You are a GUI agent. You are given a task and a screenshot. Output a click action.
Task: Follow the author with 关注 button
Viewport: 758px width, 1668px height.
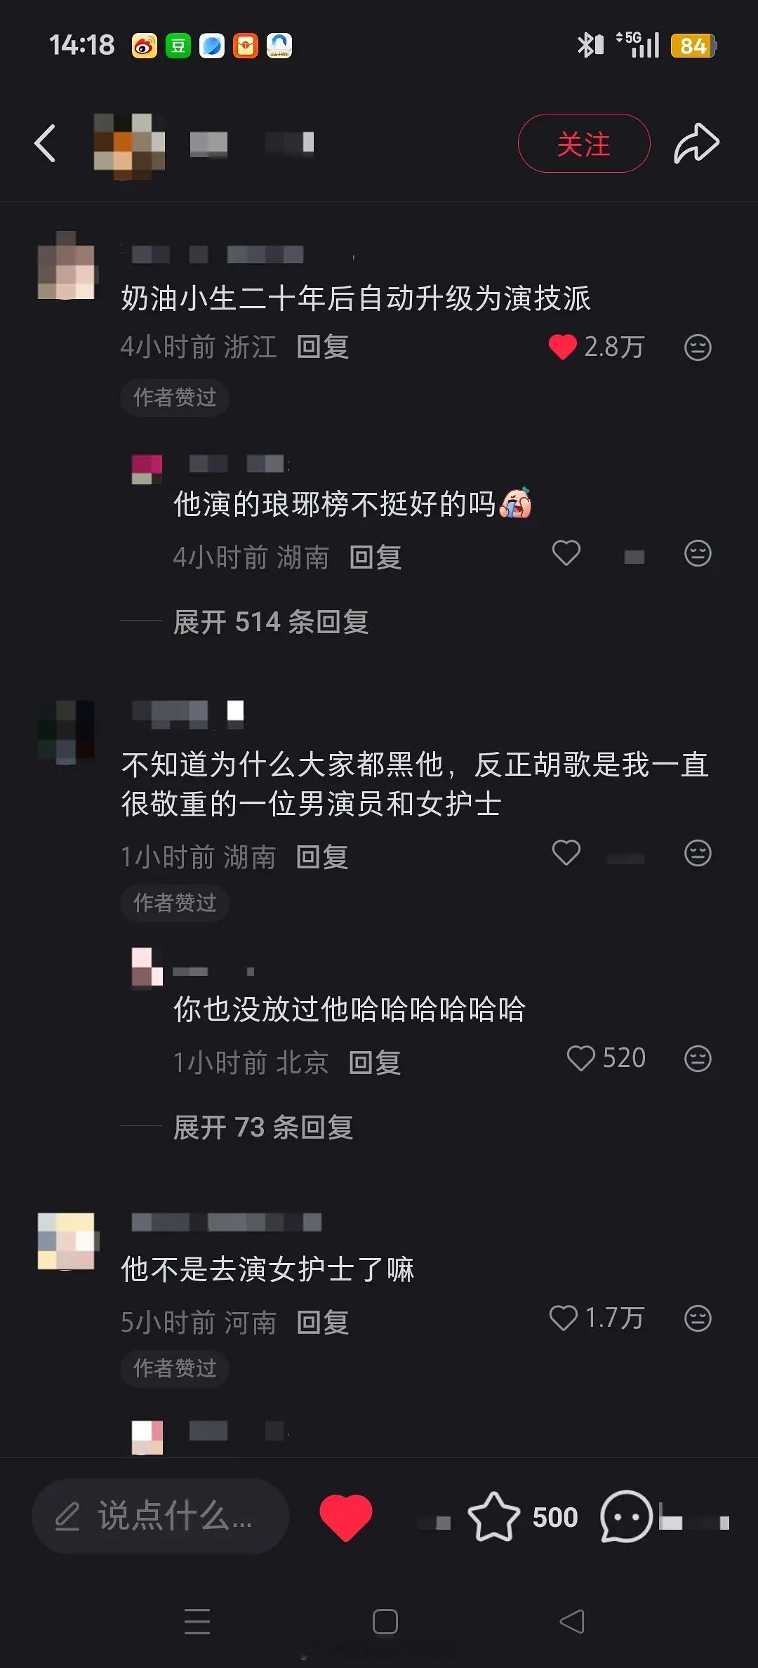click(x=584, y=143)
